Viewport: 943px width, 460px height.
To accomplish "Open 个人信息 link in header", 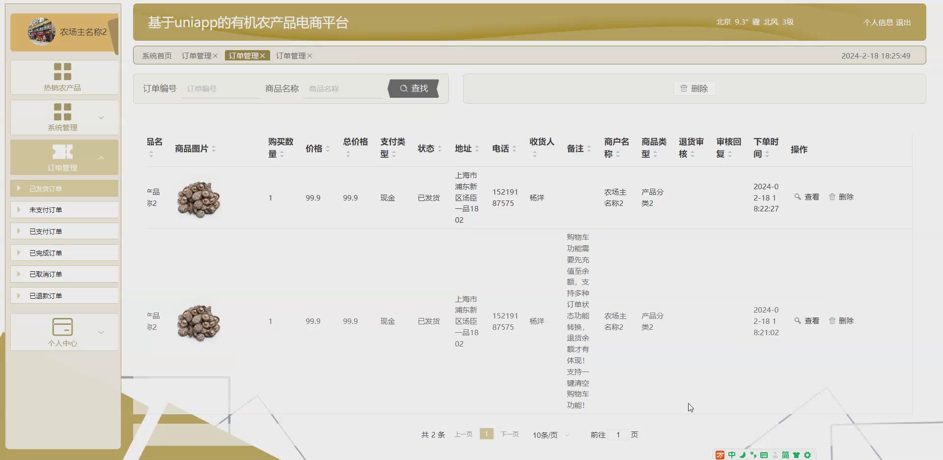I will point(878,22).
